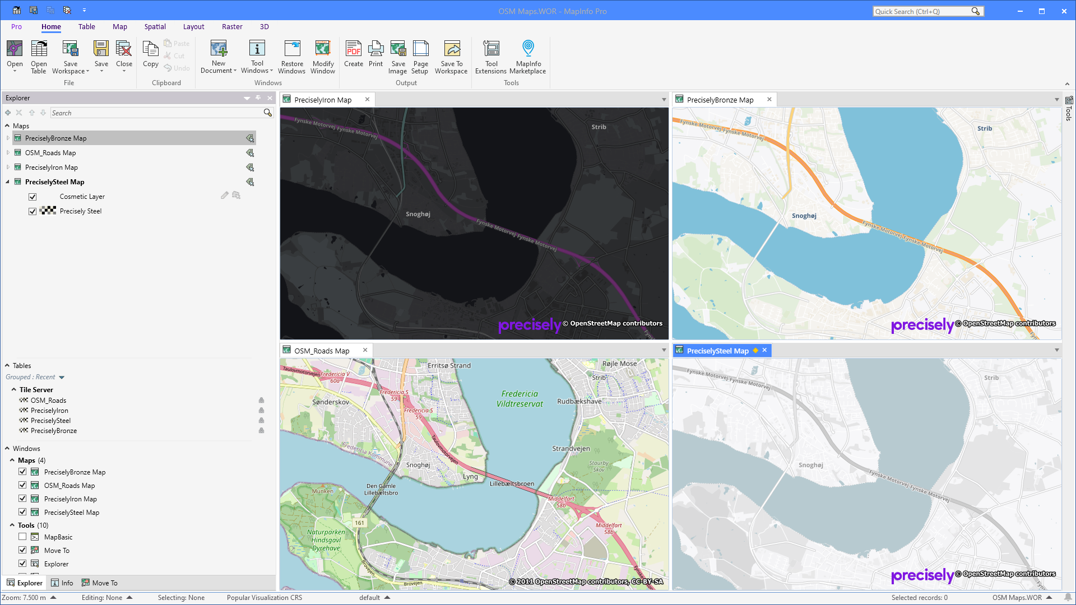This screenshot has width=1076, height=605.
Task: Uncheck PreciselyIron Map under Windows
Action: (x=22, y=499)
